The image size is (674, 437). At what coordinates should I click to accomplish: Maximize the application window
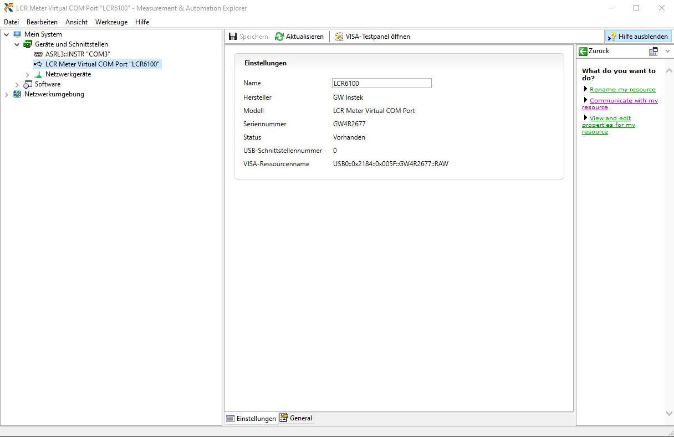pos(636,8)
